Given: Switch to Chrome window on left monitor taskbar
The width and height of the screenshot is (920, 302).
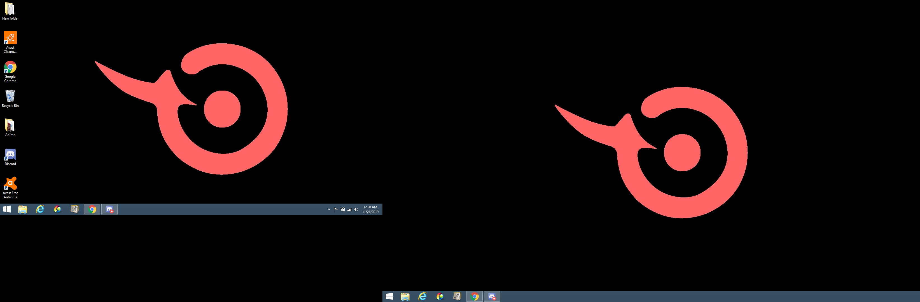Looking at the screenshot, I should point(92,209).
